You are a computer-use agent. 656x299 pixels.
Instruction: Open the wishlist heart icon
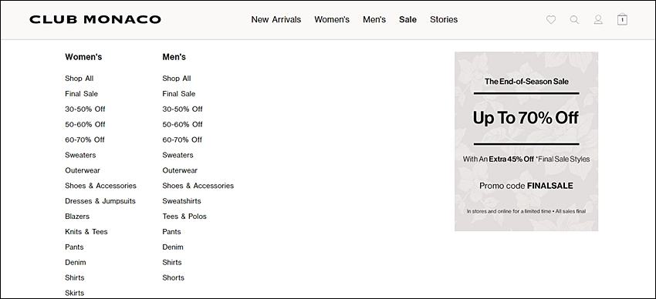pyautogui.click(x=551, y=19)
